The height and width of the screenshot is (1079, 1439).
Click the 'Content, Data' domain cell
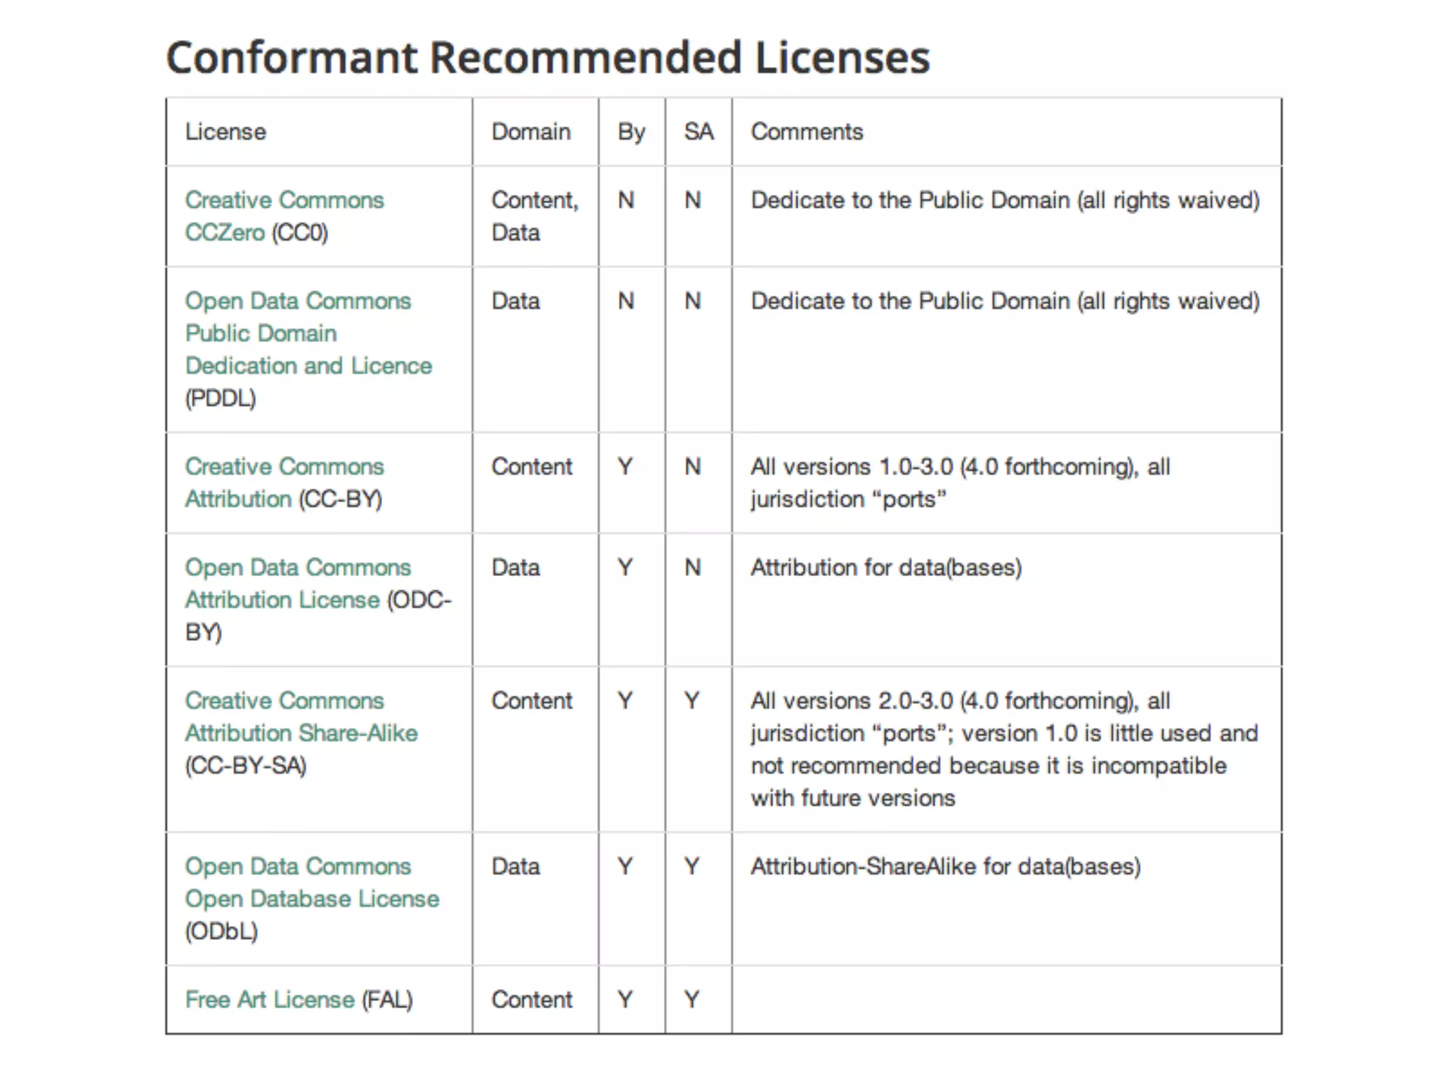click(534, 216)
